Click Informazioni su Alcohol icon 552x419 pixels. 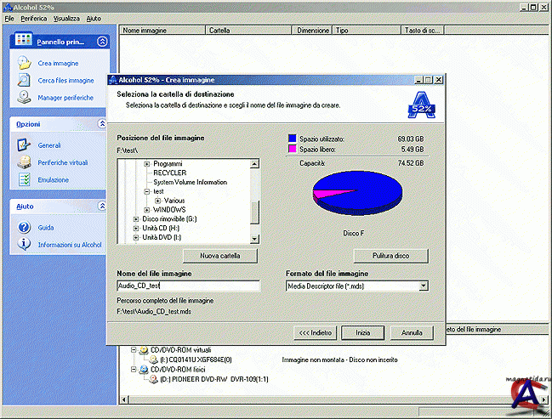pyautogui.click(x=23, y=245)
